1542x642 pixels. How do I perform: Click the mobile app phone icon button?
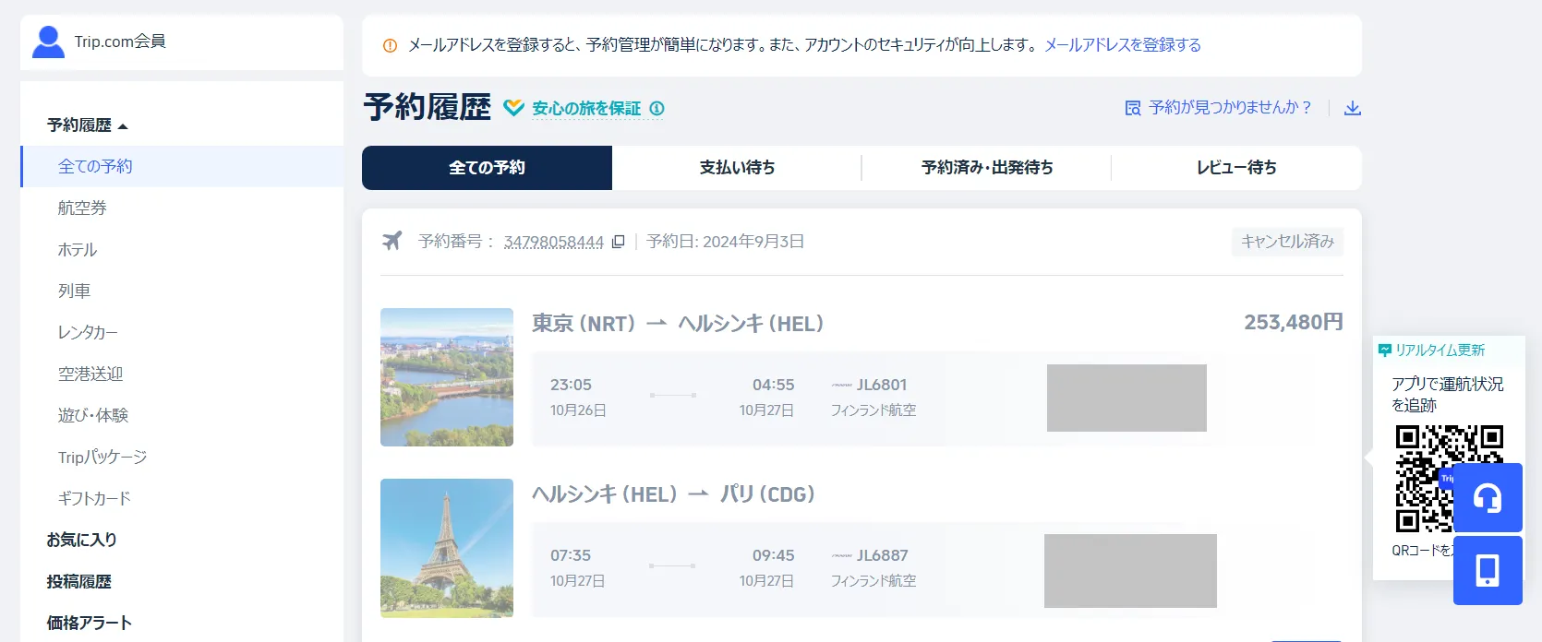click(1487, 571)
